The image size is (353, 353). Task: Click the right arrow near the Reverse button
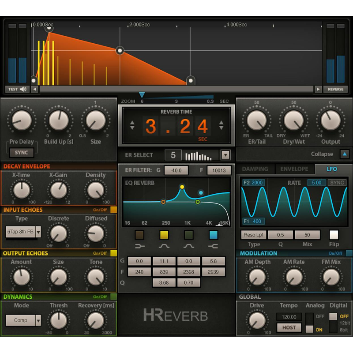(x=319, y=89)
